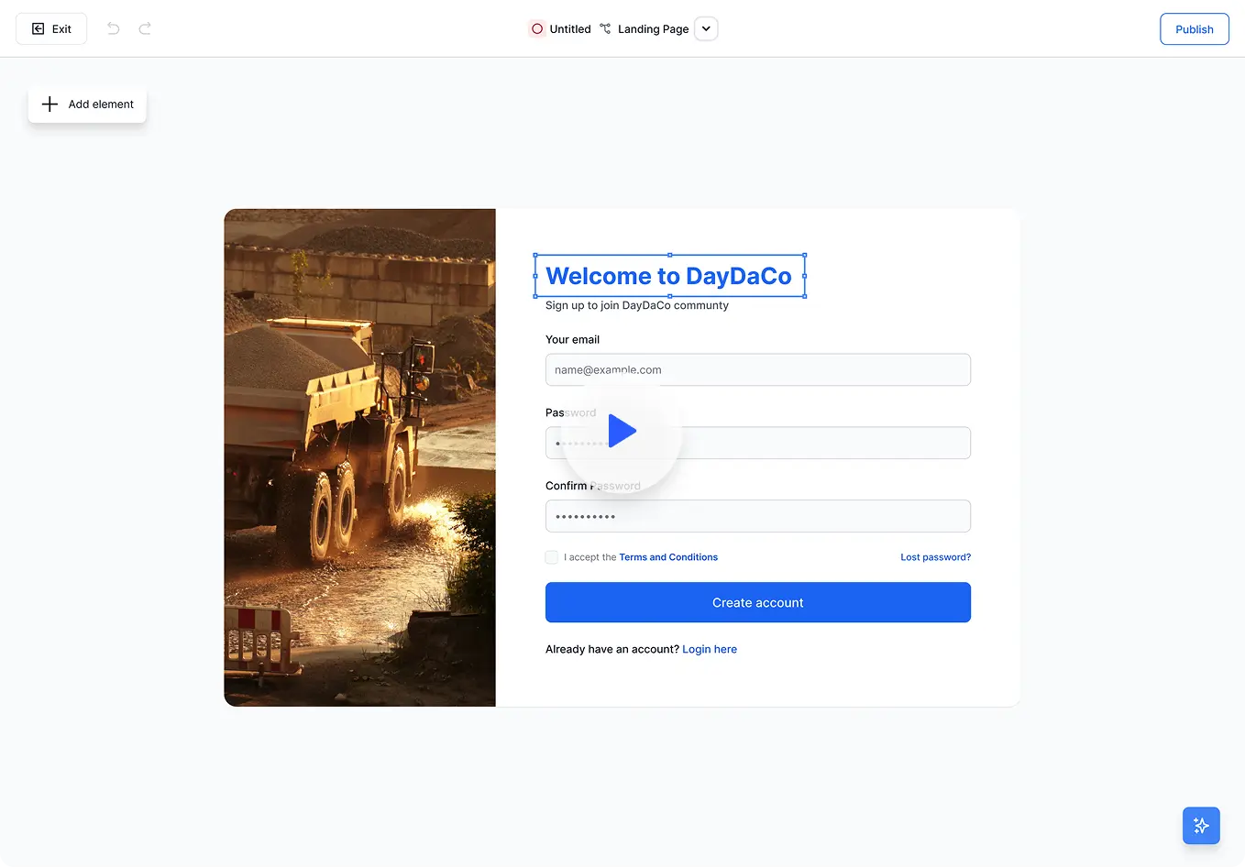Undo the last action
The image size is (1245, 868).
coord(114,29)
